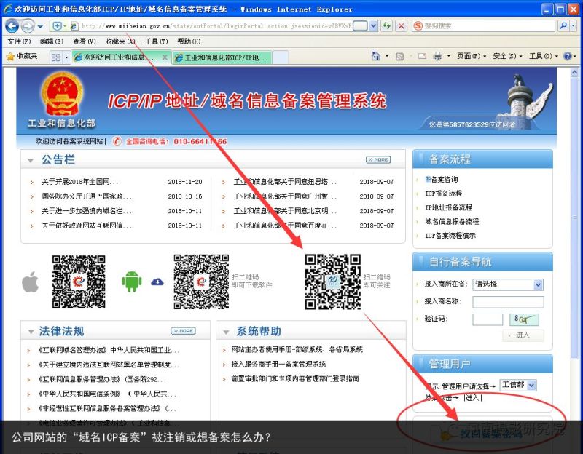This screenshot has height=454, width=583.
Task: Open the 查看(V) menu
Action: (84, 41)
